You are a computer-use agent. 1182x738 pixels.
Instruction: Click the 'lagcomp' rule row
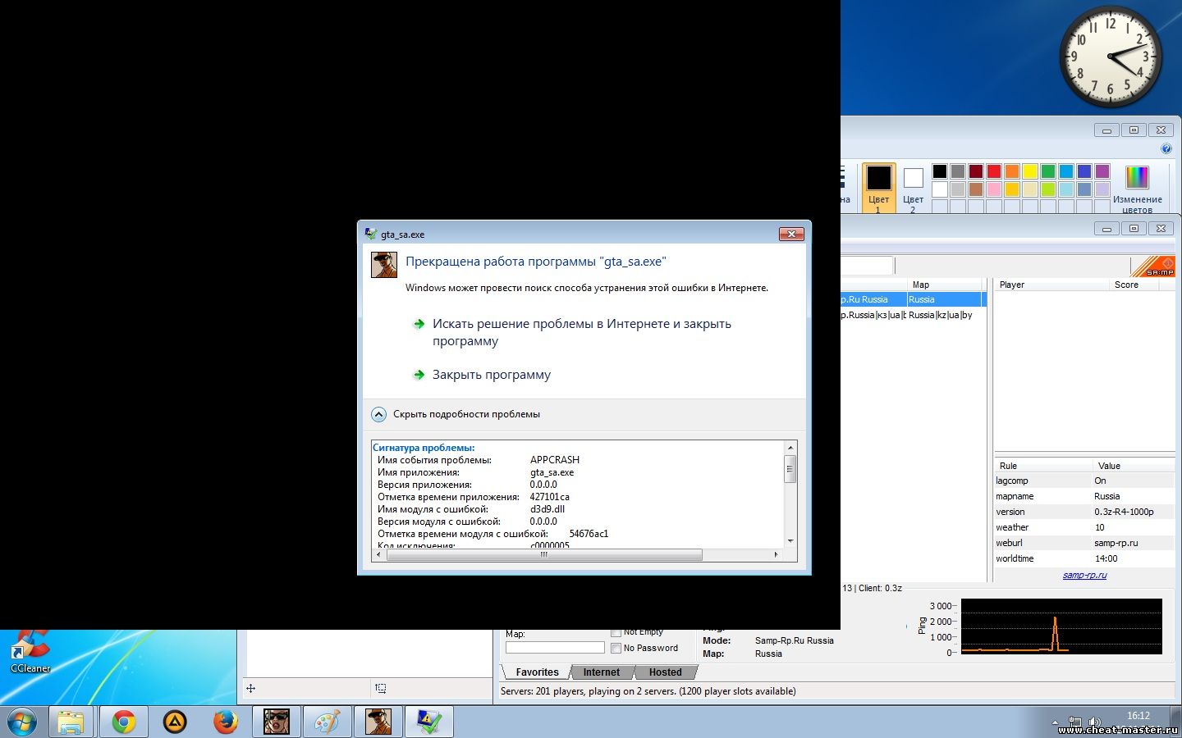tap(1084, 481)
